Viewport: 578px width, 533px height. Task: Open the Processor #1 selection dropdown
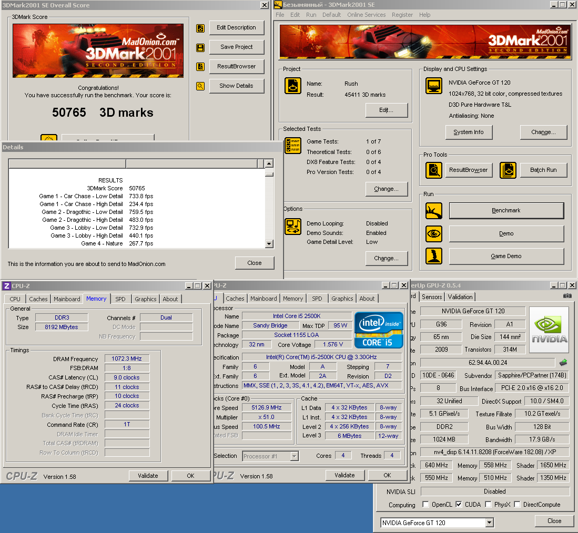point(294,456)
